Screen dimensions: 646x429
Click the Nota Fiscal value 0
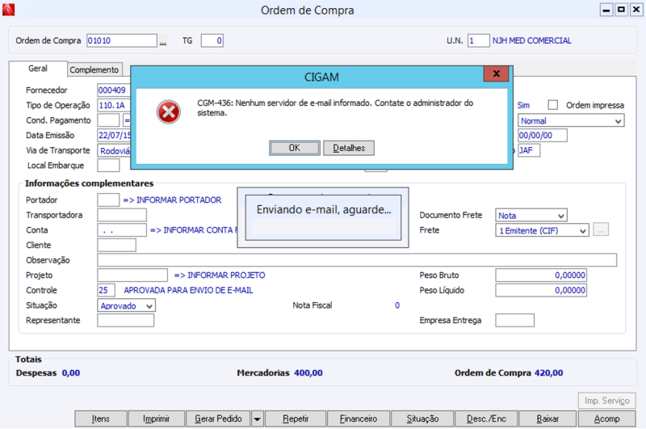(x=397, y=305)
